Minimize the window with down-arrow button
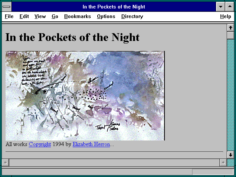Viewport: 236px width, 177px height. tap(221, 7)
